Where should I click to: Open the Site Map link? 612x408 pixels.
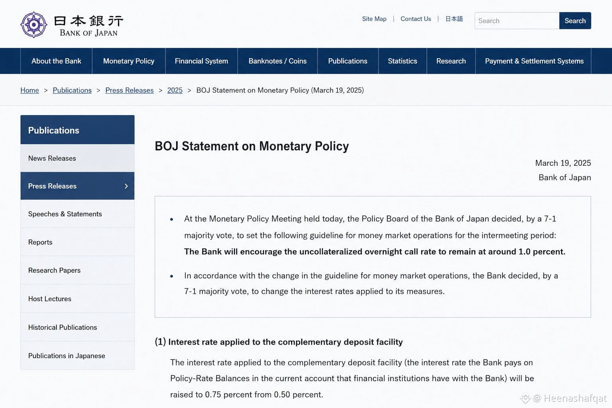(374, 19)
